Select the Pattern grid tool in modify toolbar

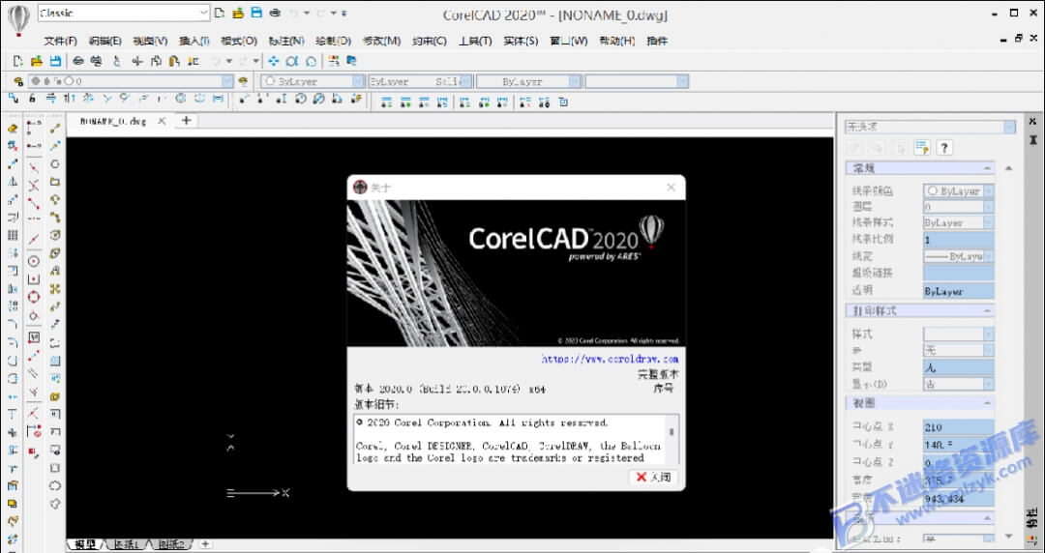13,235
